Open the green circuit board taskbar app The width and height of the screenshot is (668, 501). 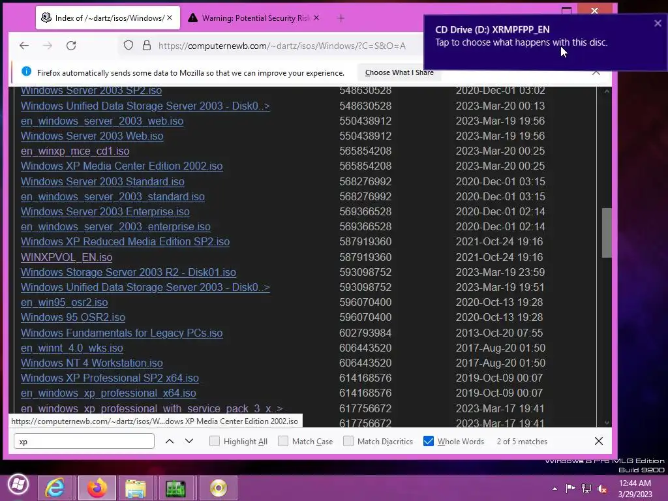[x=176, y=488]
